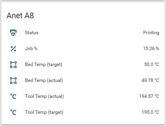Click the 50.0 °C bed target value

pos(152,64)
